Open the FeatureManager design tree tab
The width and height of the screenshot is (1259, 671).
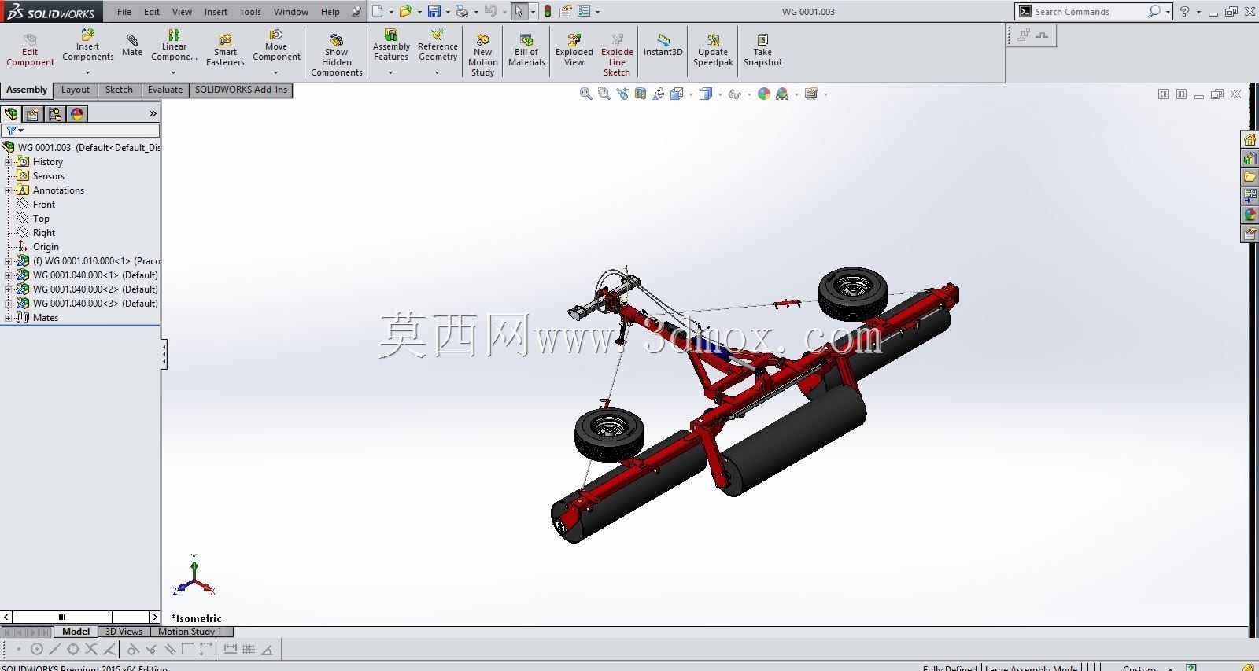point(11,114)
